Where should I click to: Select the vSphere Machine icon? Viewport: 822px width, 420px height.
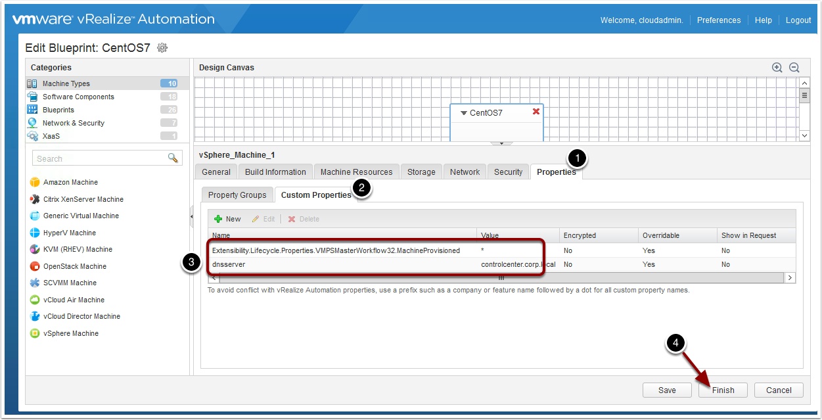pyautogui.click(x=35, y=333)
